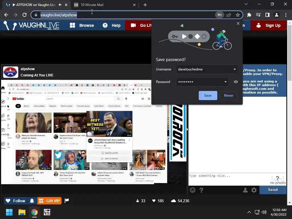Open the Chrome profile avatar icon

click(x=277, y=15)
